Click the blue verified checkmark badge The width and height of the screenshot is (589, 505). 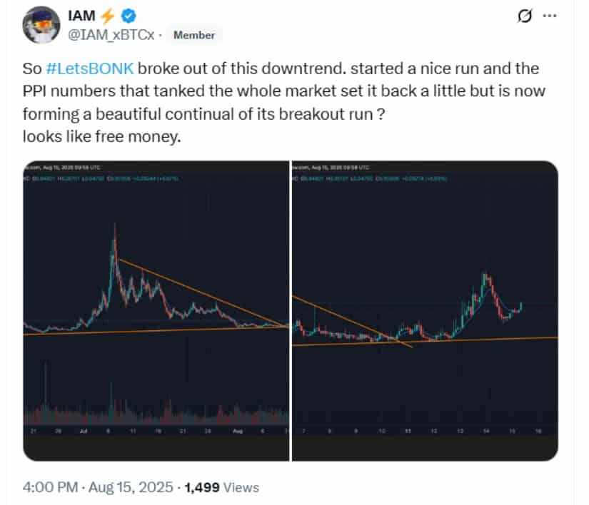[x=129, y=16]
